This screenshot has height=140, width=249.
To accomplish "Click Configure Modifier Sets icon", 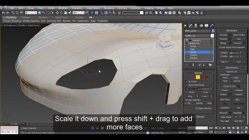I will point(210,65).
